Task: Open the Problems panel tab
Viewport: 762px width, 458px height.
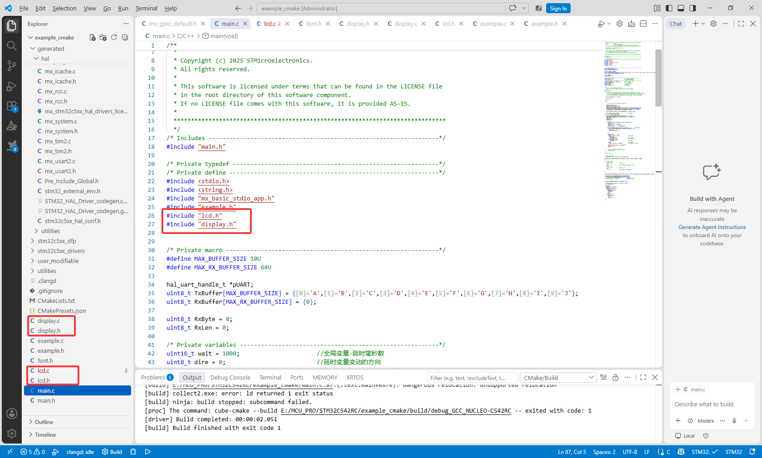Action: [157, 377]
